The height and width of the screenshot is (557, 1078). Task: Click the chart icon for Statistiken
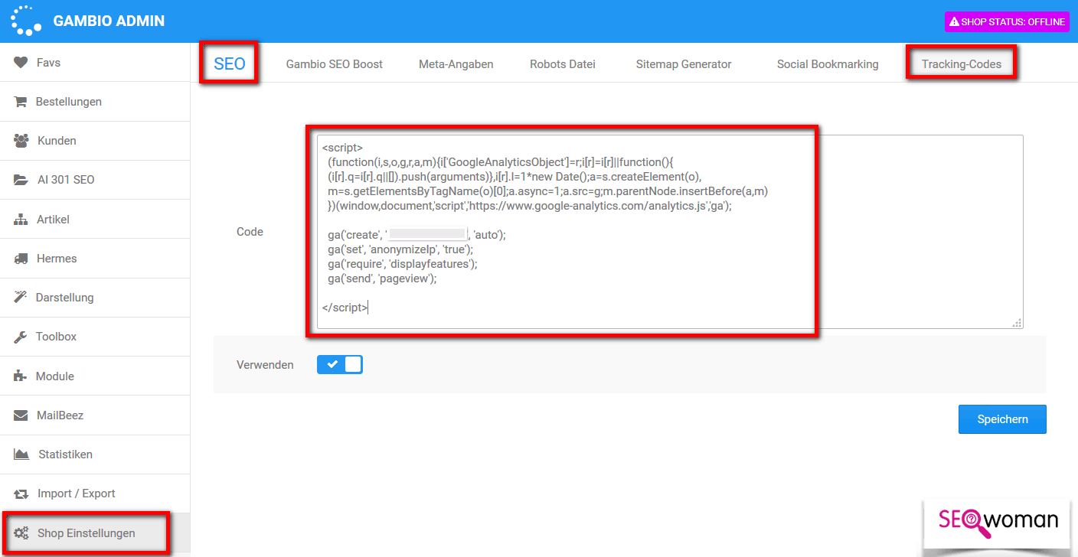(21, 454)
